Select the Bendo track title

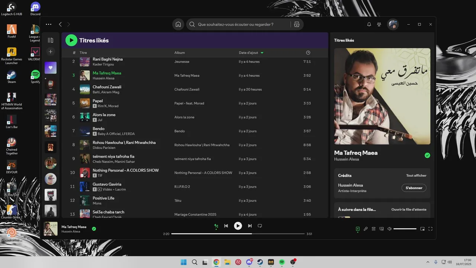click(x=99, y=129)
